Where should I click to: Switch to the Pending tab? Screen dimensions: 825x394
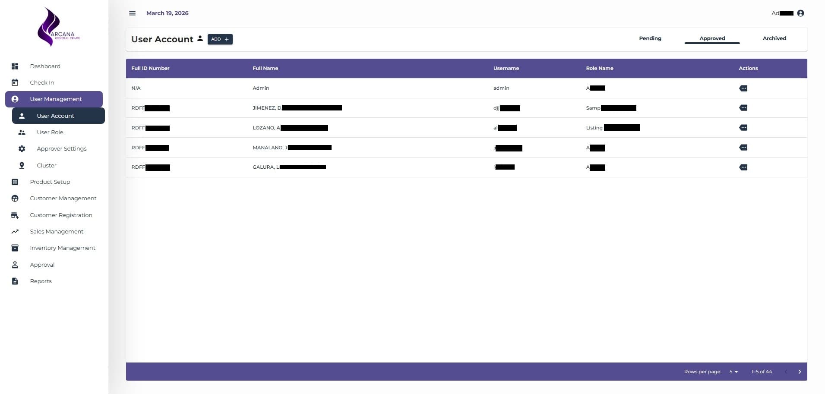[x=650, y=38]
